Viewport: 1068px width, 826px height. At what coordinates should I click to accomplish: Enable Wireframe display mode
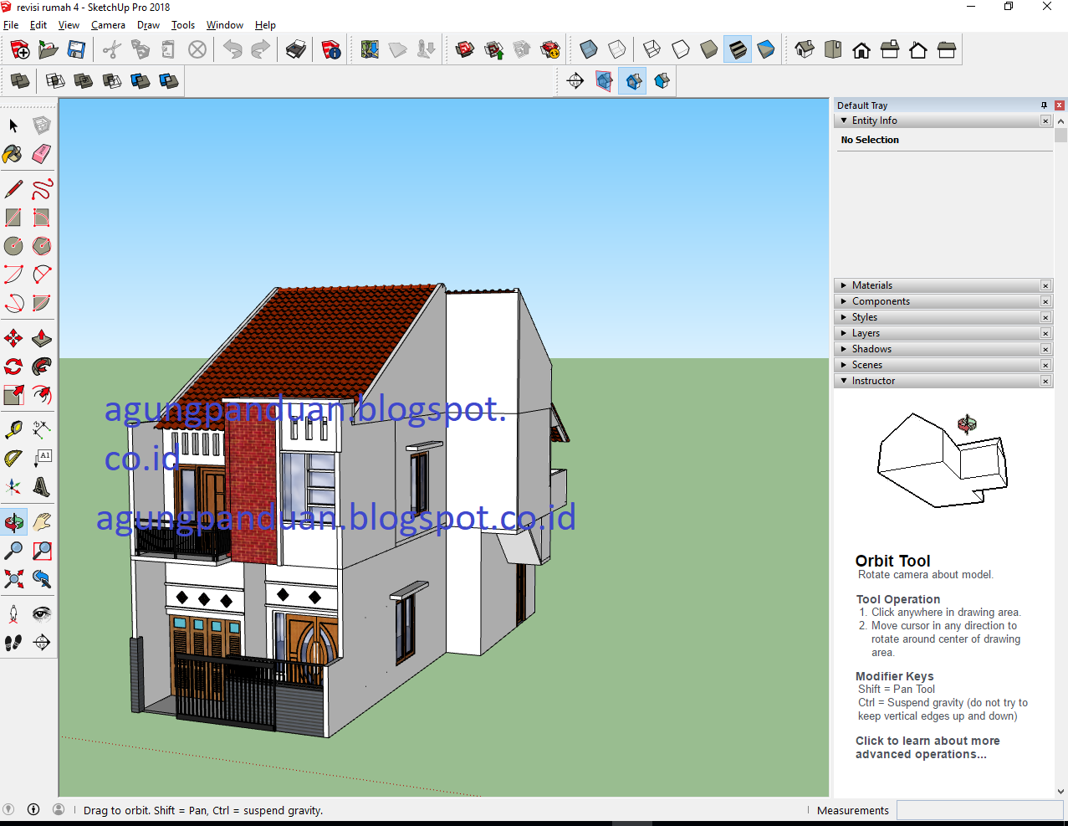pyautogui.click(x=651, y=49)
